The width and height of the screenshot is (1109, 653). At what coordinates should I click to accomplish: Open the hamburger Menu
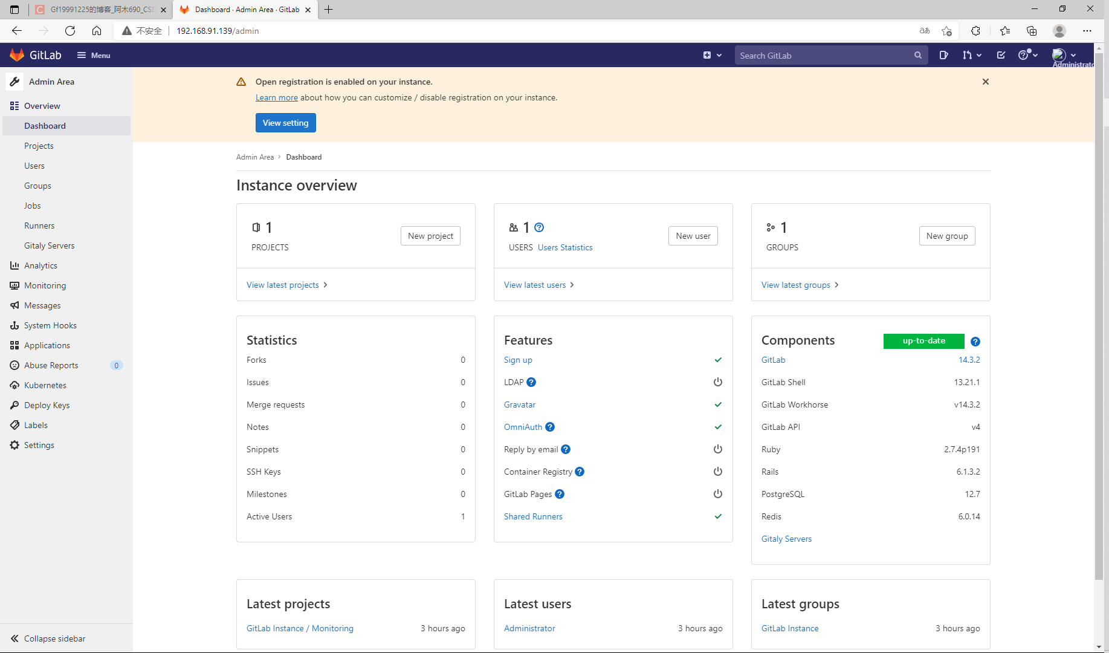pyautogui.click(x=94, y=55)
